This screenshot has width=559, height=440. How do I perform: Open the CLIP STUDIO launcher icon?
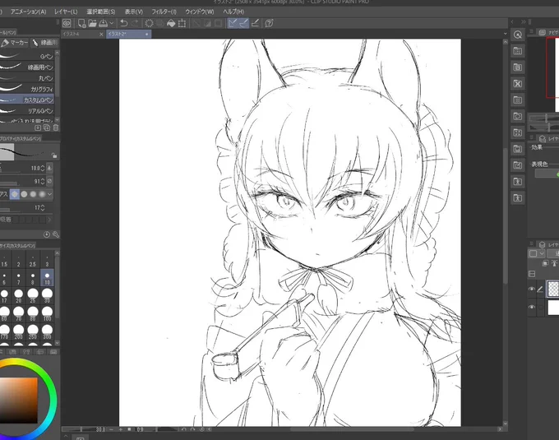[x=67, y=24]
